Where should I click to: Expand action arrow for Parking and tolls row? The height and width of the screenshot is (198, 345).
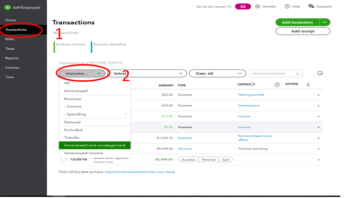[x=319, y=95]
